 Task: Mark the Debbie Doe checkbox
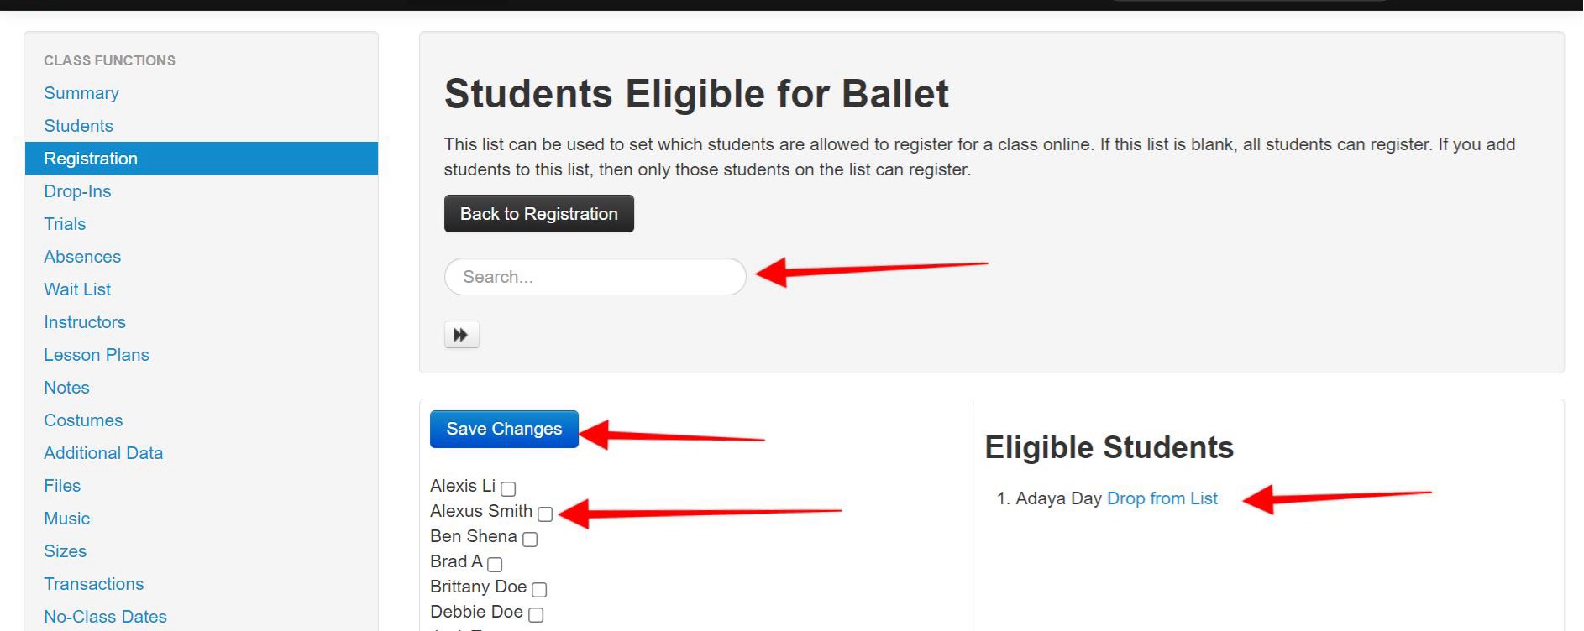click(x=536, y=614)
